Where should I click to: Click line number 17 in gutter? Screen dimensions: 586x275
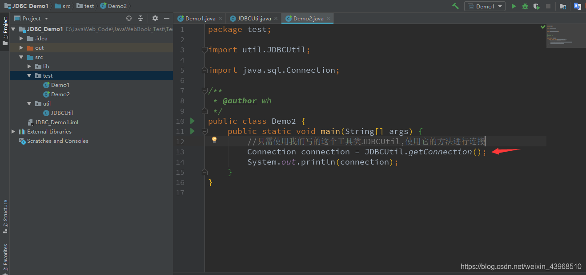click(x=180, y=192)
